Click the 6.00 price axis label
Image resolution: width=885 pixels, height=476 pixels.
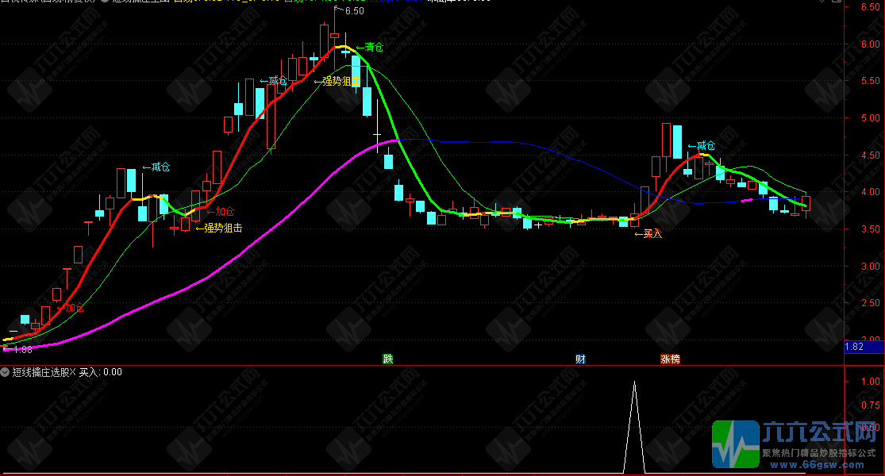870,44
